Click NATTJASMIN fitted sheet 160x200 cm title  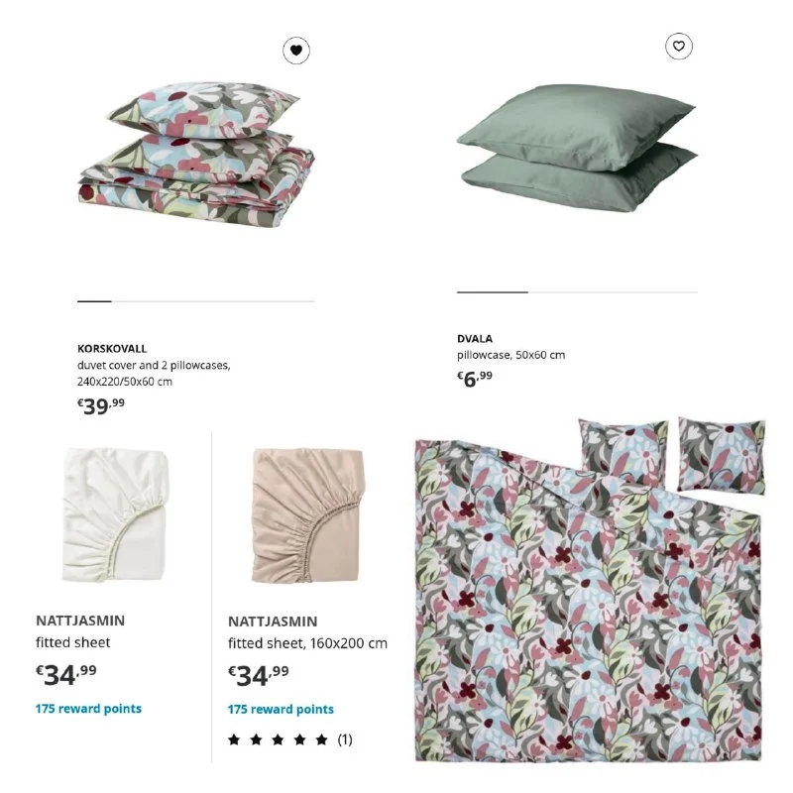coord(307,631)
